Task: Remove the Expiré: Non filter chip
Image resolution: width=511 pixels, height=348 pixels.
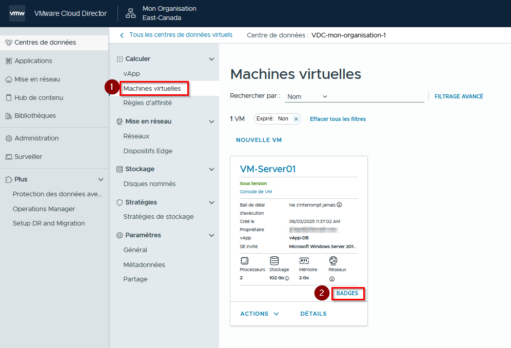Action: pos(296,119)
